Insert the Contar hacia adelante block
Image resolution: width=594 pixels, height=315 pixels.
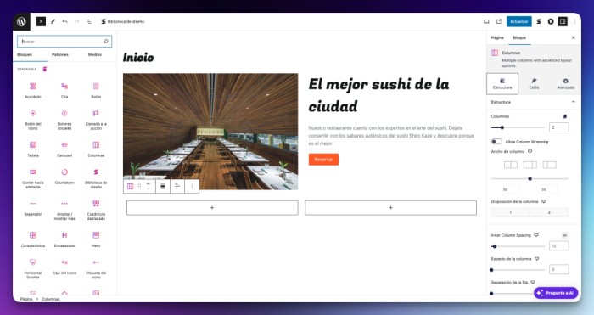click(33, 178)
